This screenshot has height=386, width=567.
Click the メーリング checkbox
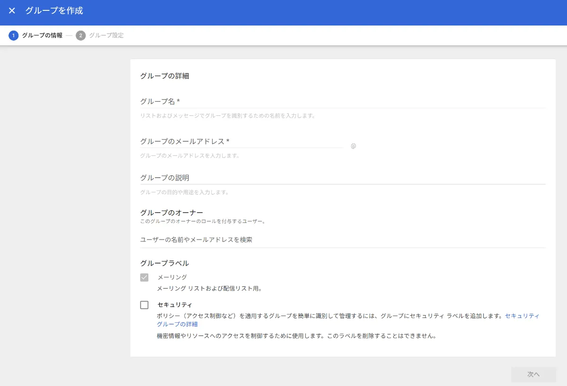point(145,277)
